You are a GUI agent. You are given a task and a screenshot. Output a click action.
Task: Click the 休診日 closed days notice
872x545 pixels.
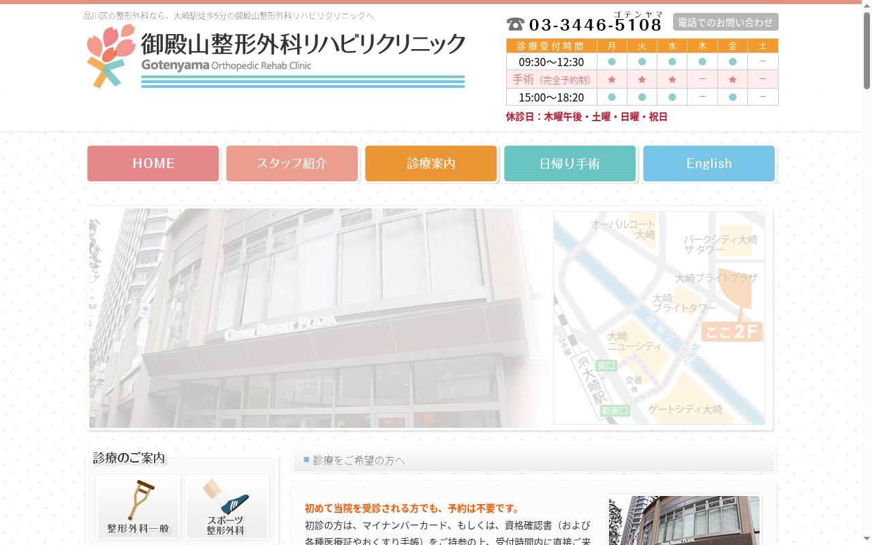point(587,116)
